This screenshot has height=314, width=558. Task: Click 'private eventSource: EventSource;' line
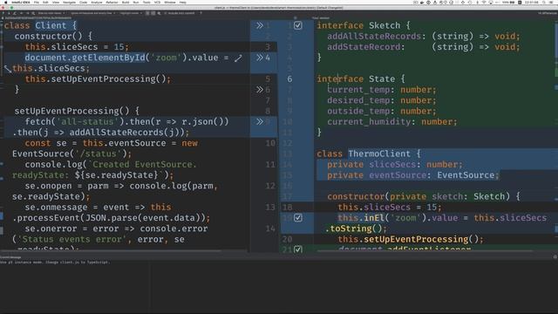tap(413, 174)
